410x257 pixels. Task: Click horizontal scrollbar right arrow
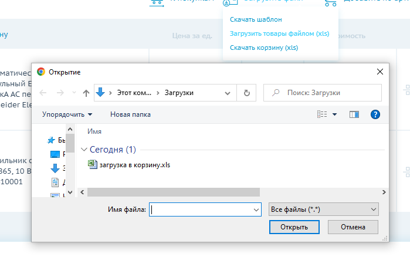[x=384, y=192]
